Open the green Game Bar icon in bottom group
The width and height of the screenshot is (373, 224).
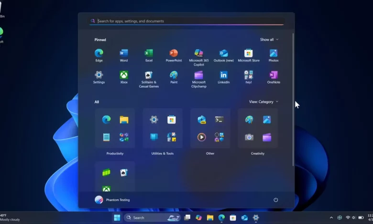106,173
